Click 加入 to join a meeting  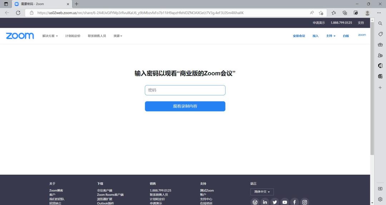[x=315, y=36]
